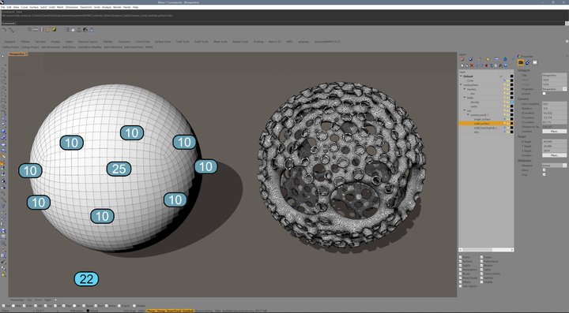Click the red left-arrow move to parent icon

click(x=486, y=65)
